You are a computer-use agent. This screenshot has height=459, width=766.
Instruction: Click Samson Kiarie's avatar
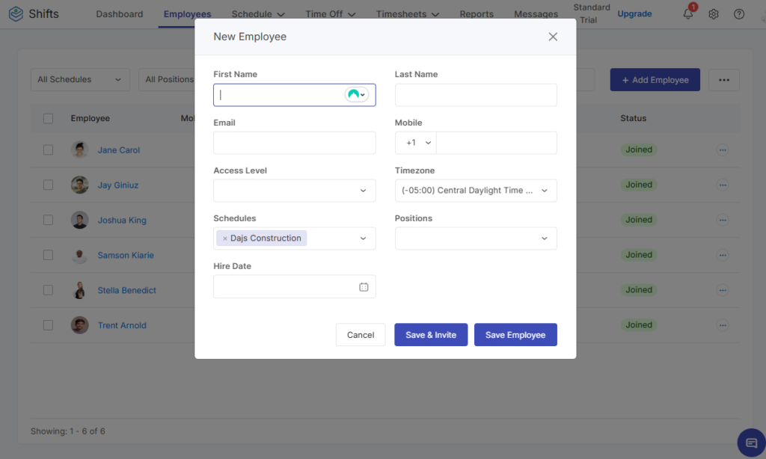79,255
